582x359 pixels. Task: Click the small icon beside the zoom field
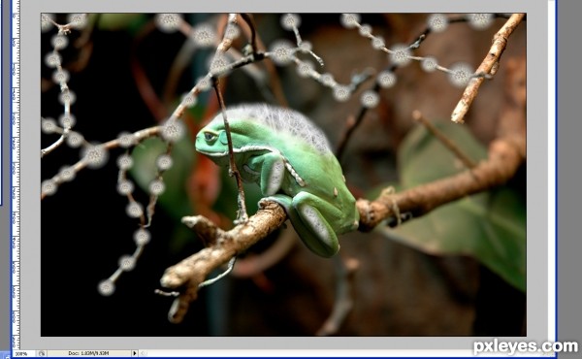point(42,353)
